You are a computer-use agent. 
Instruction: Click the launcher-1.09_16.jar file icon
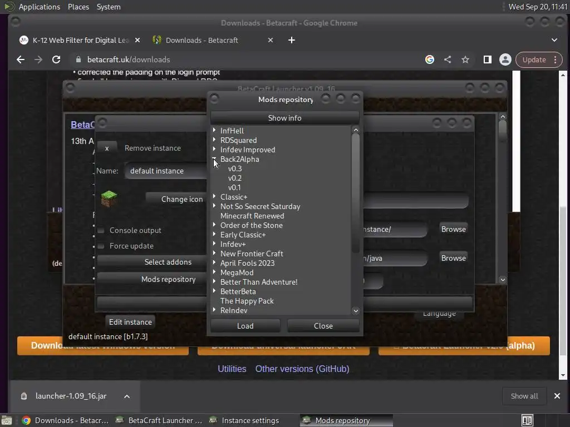coord(24,396)
